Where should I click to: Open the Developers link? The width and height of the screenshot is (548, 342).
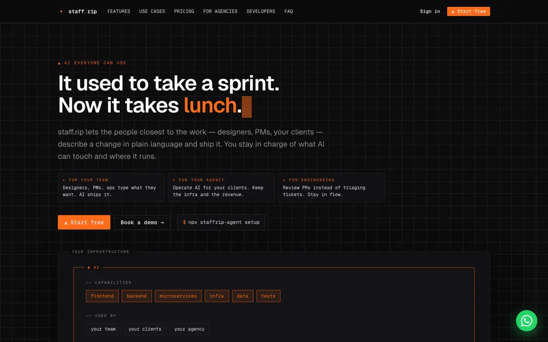pos(261,11)
